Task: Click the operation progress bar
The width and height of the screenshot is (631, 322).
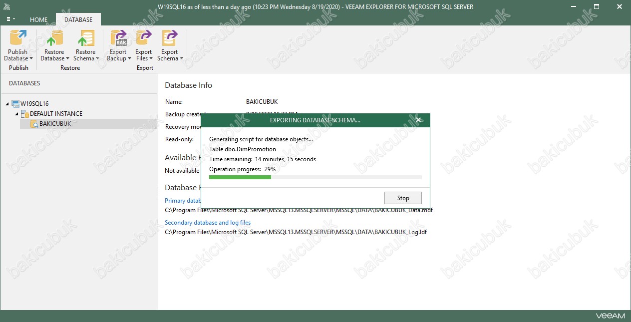Action: 315,177
